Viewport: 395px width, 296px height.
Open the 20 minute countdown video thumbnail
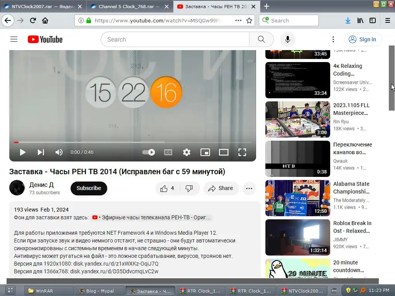tap(297, 268)
